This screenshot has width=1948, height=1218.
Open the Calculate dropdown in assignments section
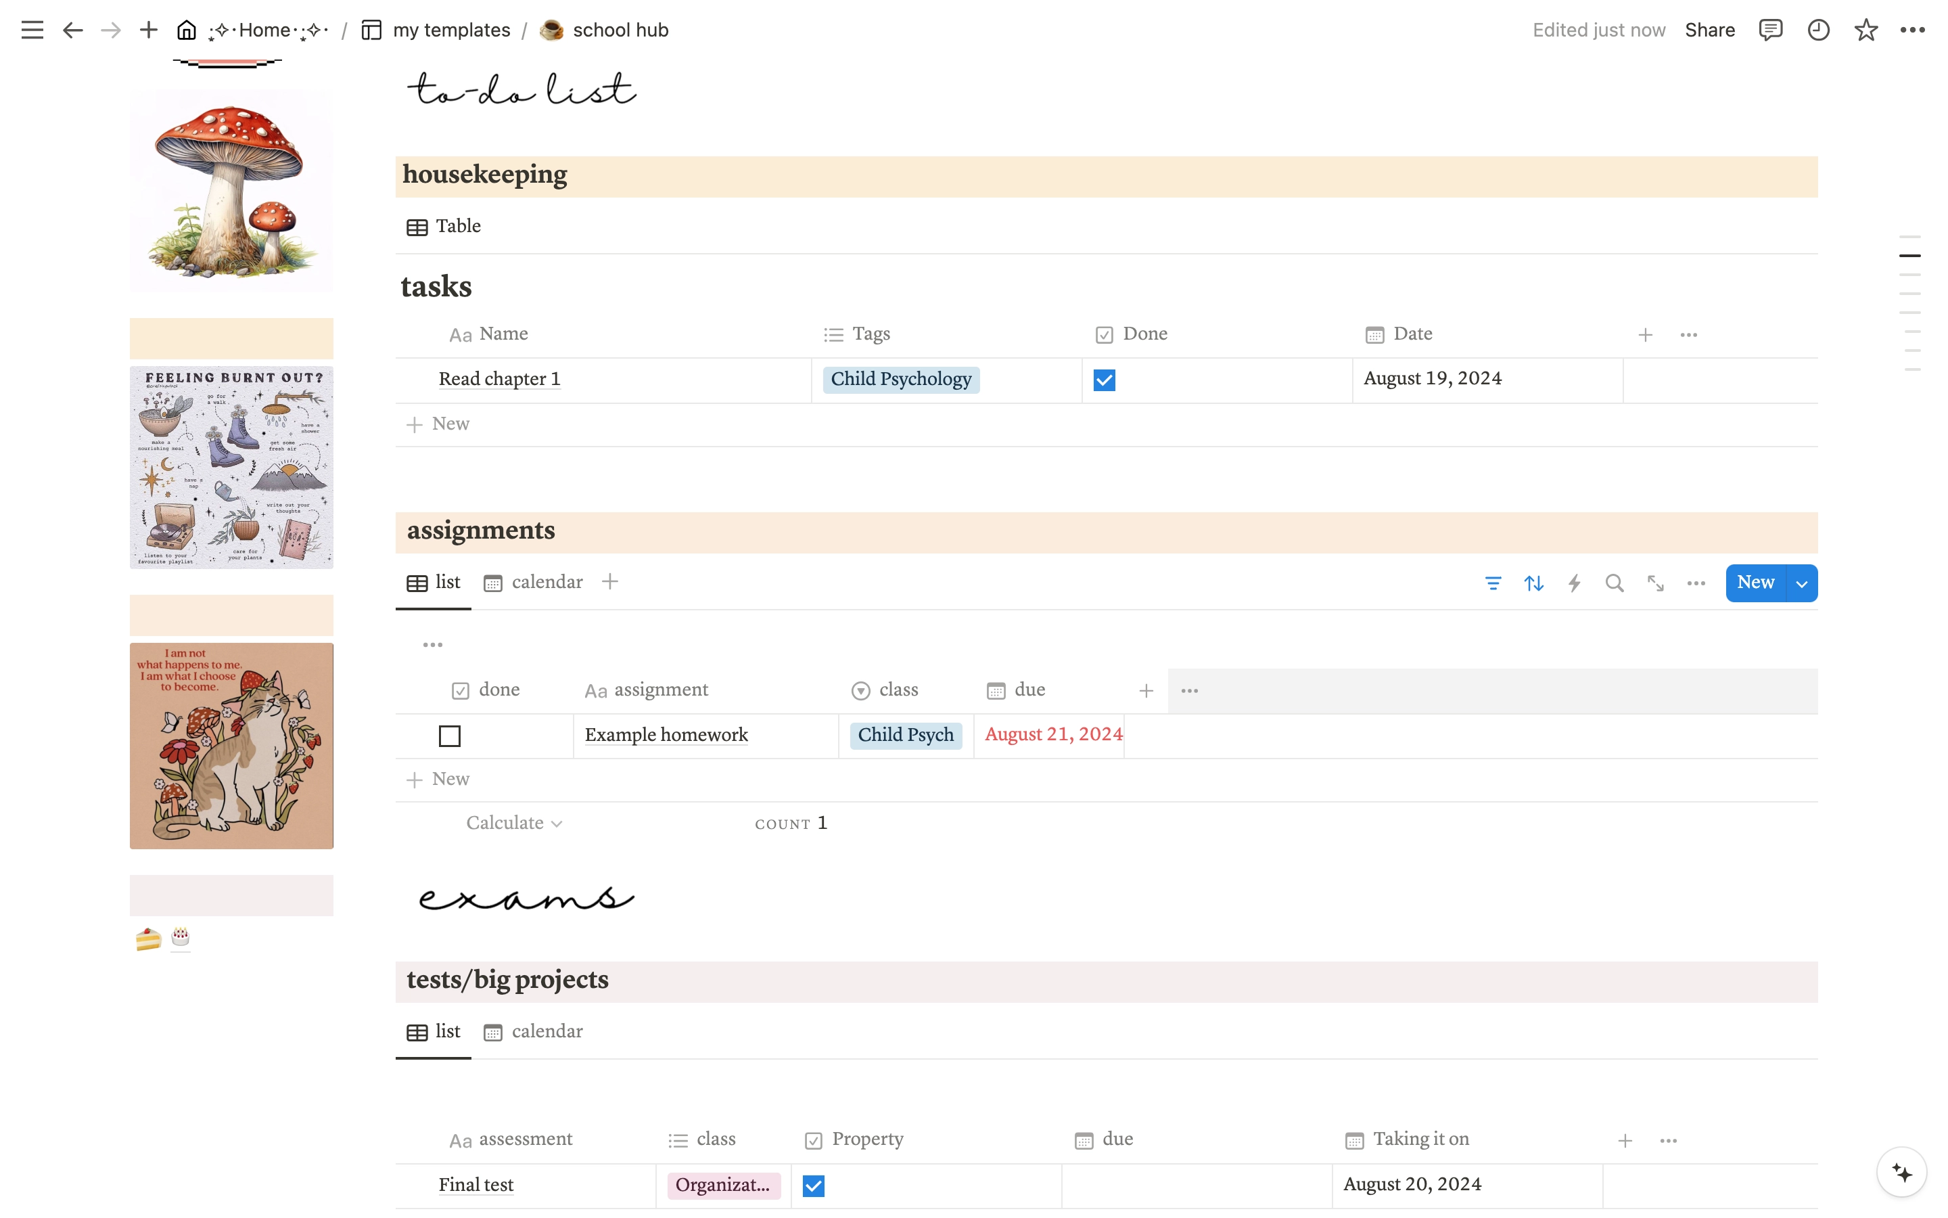point(513,824)
